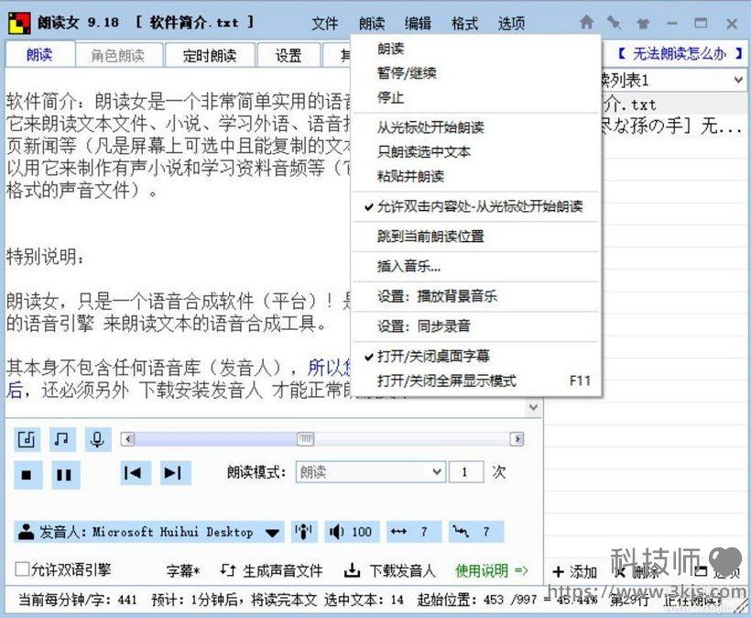Click the background music note icon
Viewport: 751px width, 618px height.
[62, 438]
